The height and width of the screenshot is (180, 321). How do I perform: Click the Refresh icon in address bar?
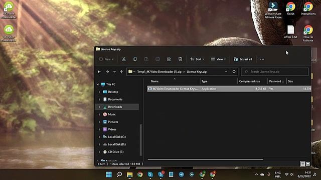(x=234, y=71)
